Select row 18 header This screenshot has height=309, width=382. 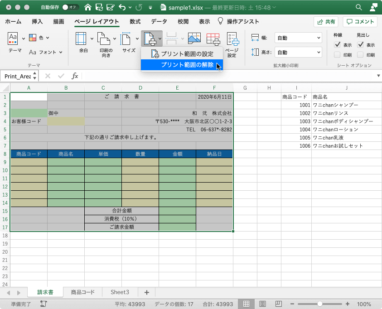coord(5,236)
